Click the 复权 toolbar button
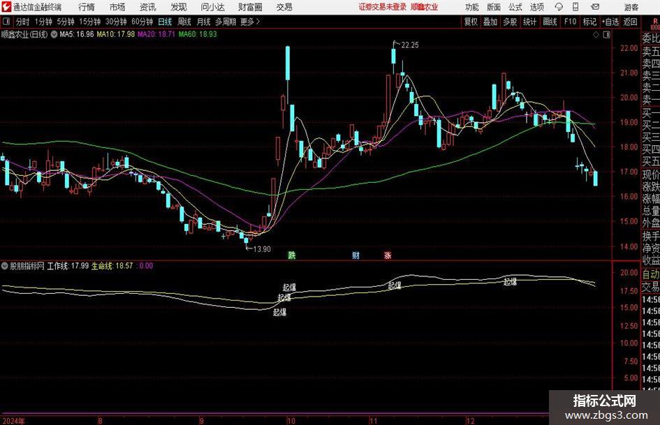Viewport: 660px width, 425px height. coord(471,22)
